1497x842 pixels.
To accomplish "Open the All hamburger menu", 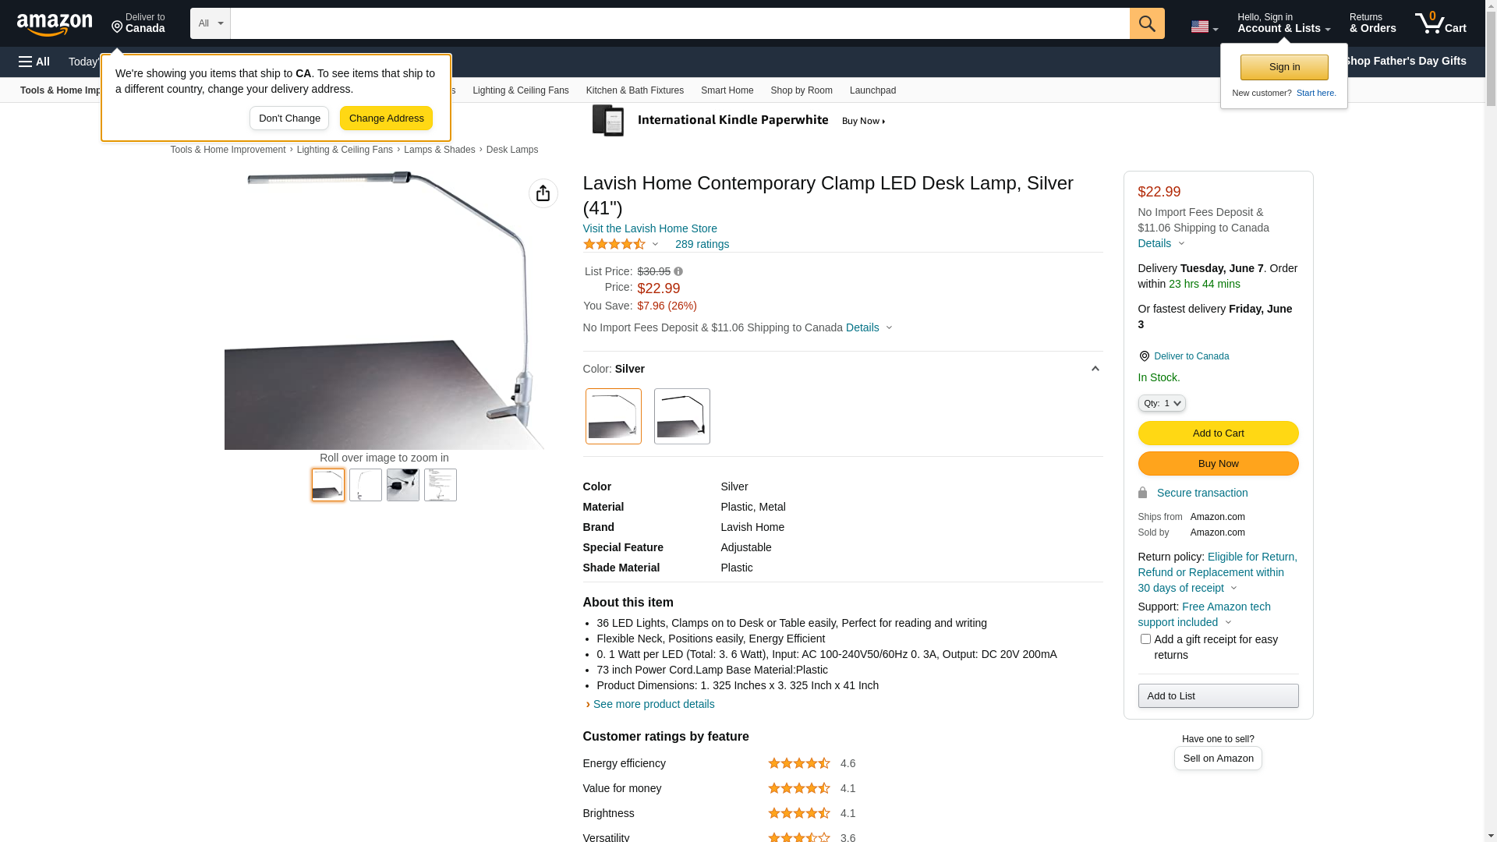I will (34, 62).
